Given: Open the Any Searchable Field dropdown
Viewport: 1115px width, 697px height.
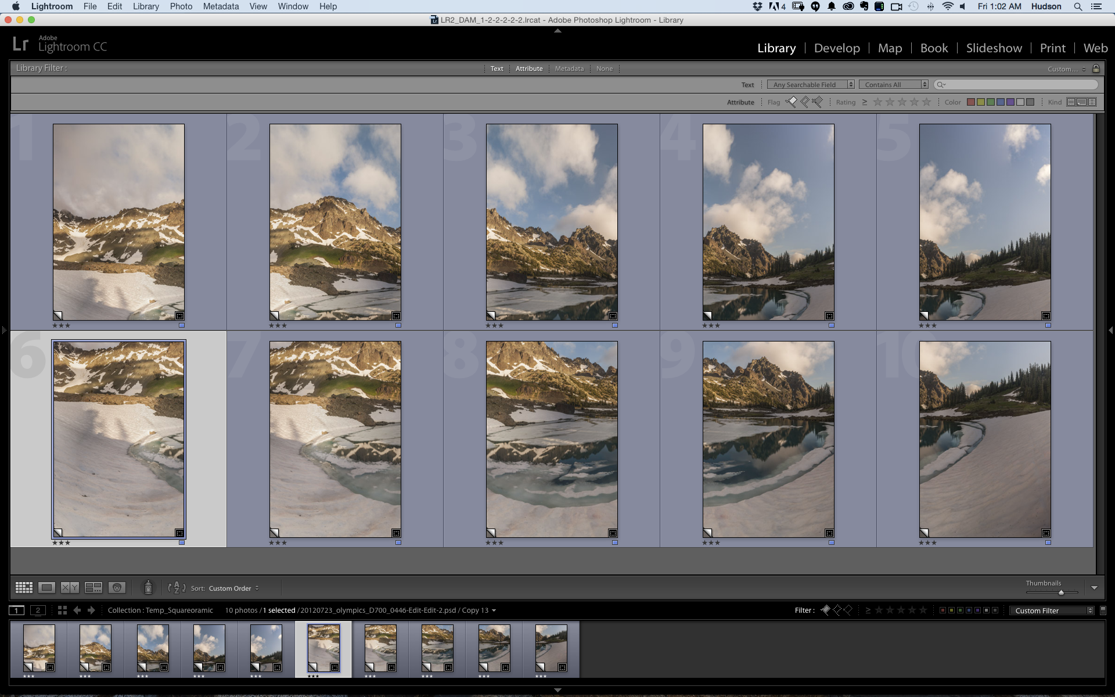Looking at the screenshot, I should coord(811,85).
